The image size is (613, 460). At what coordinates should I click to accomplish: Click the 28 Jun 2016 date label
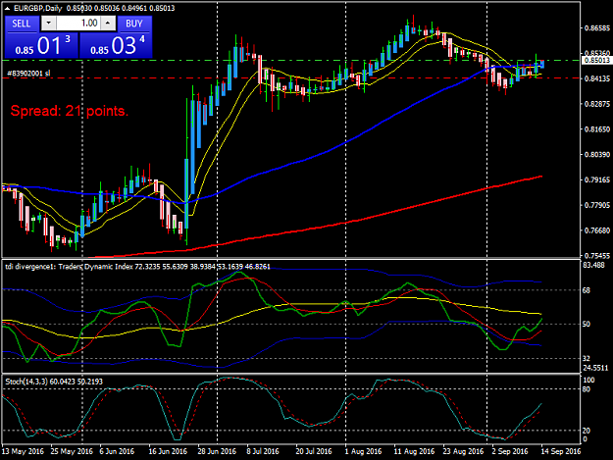click(217, 451)
